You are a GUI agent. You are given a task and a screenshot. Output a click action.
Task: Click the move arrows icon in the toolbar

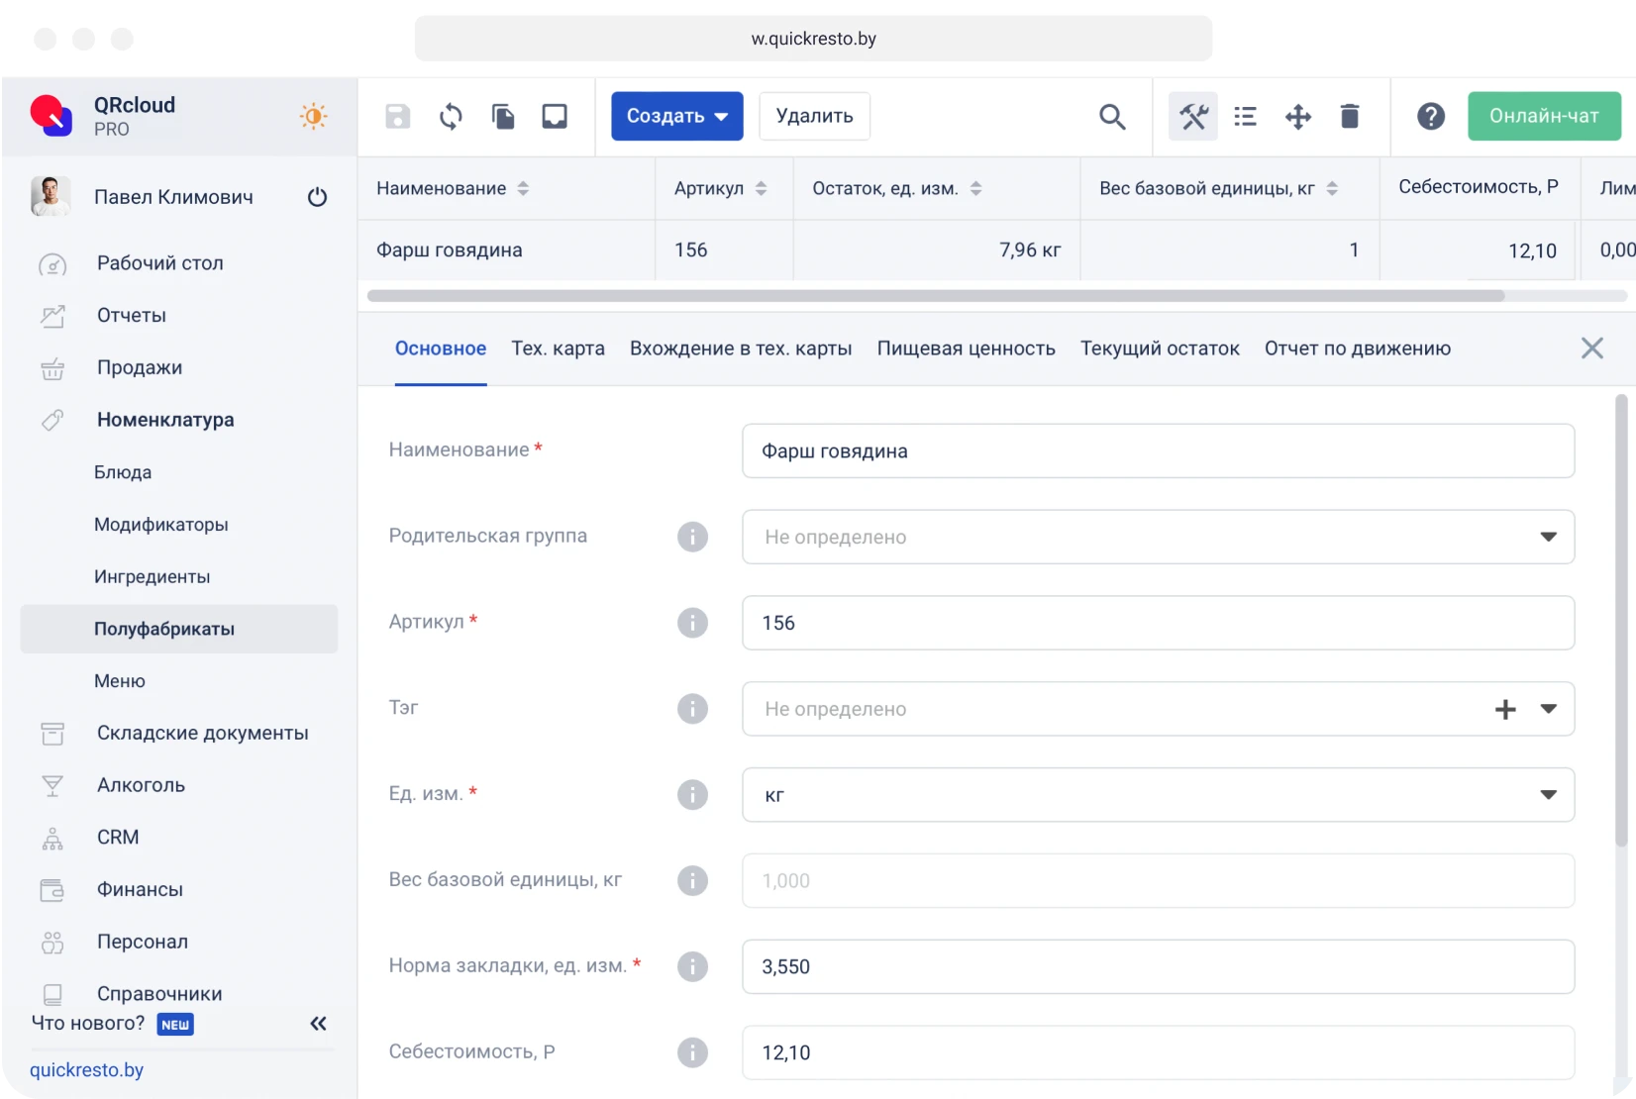click(1297, 116)
